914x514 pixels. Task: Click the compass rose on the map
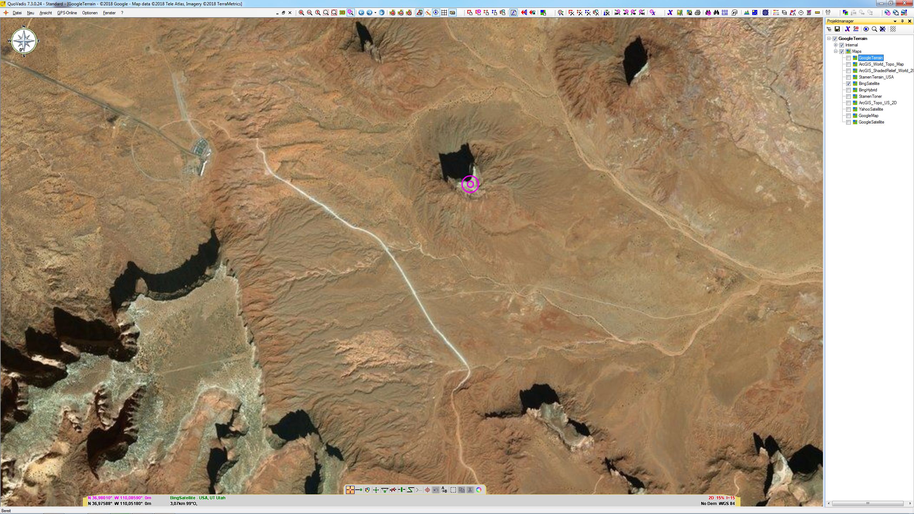pyautogui.click(x=24, y=41)
